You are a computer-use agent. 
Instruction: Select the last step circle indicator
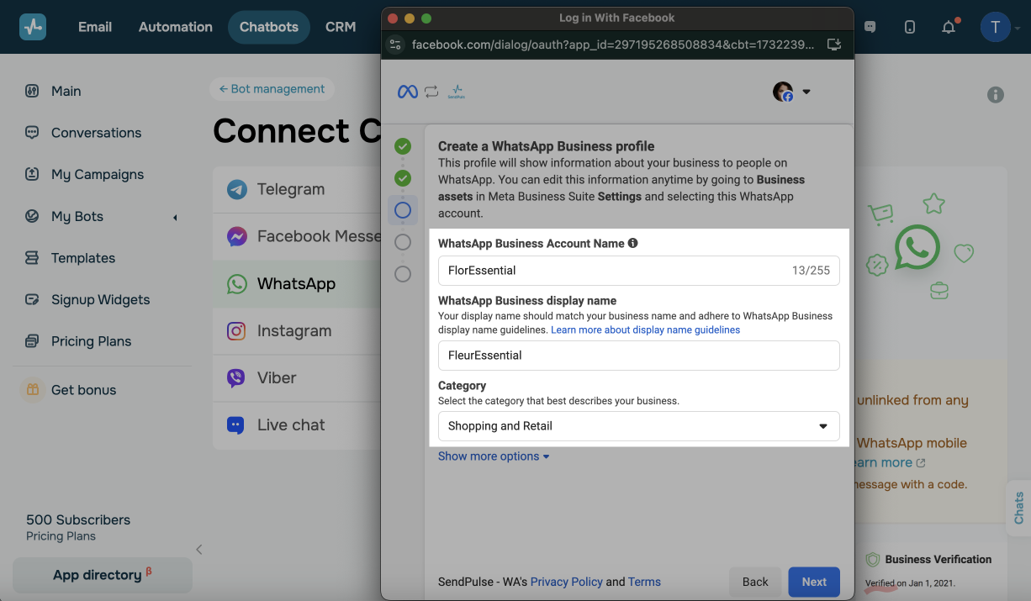click(403, 274)
